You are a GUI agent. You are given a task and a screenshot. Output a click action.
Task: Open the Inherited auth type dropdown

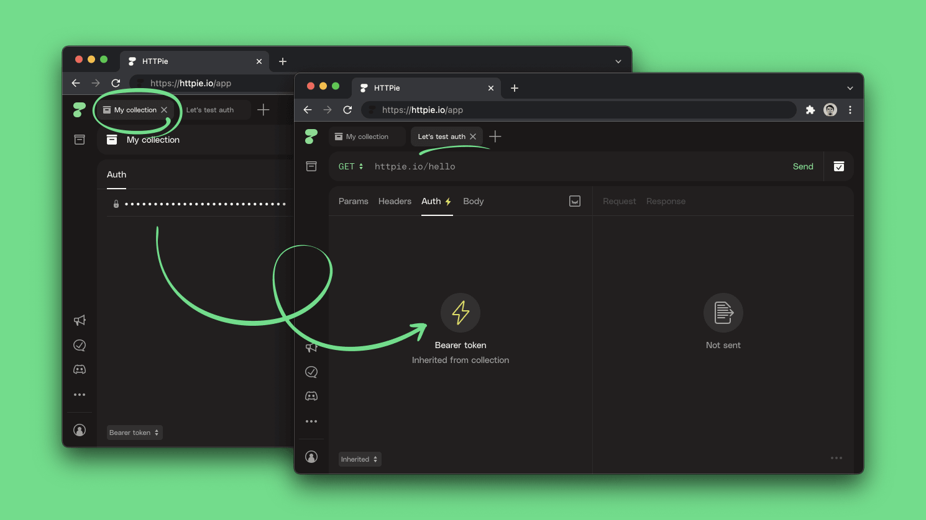pos(359,459)
